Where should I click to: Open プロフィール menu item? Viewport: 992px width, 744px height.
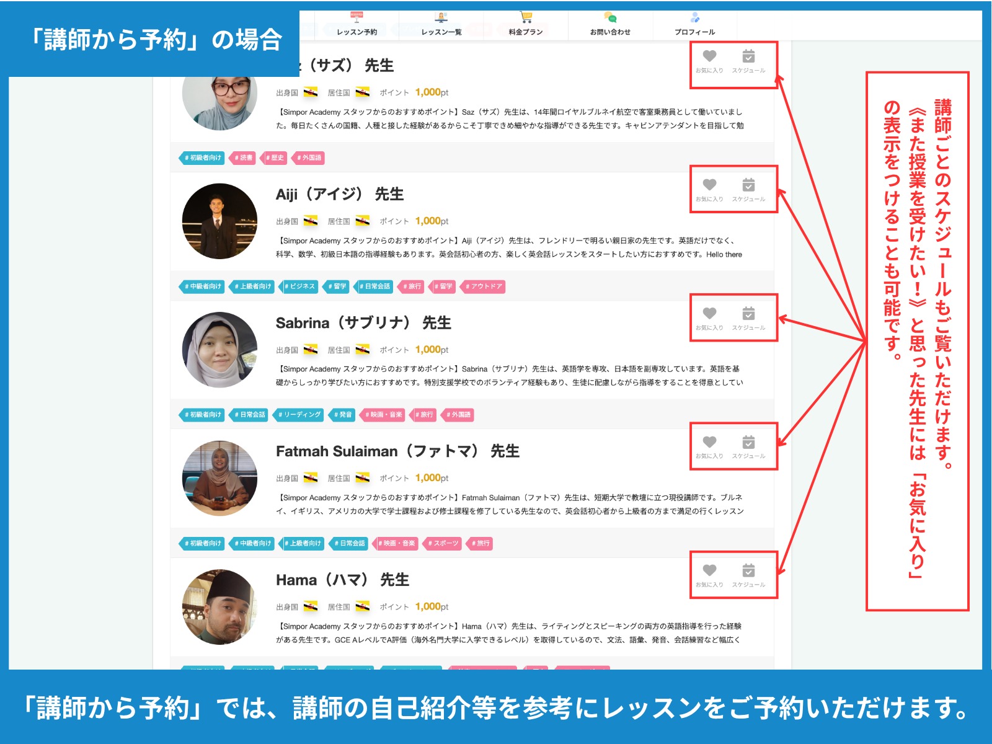tap(694, 24)
